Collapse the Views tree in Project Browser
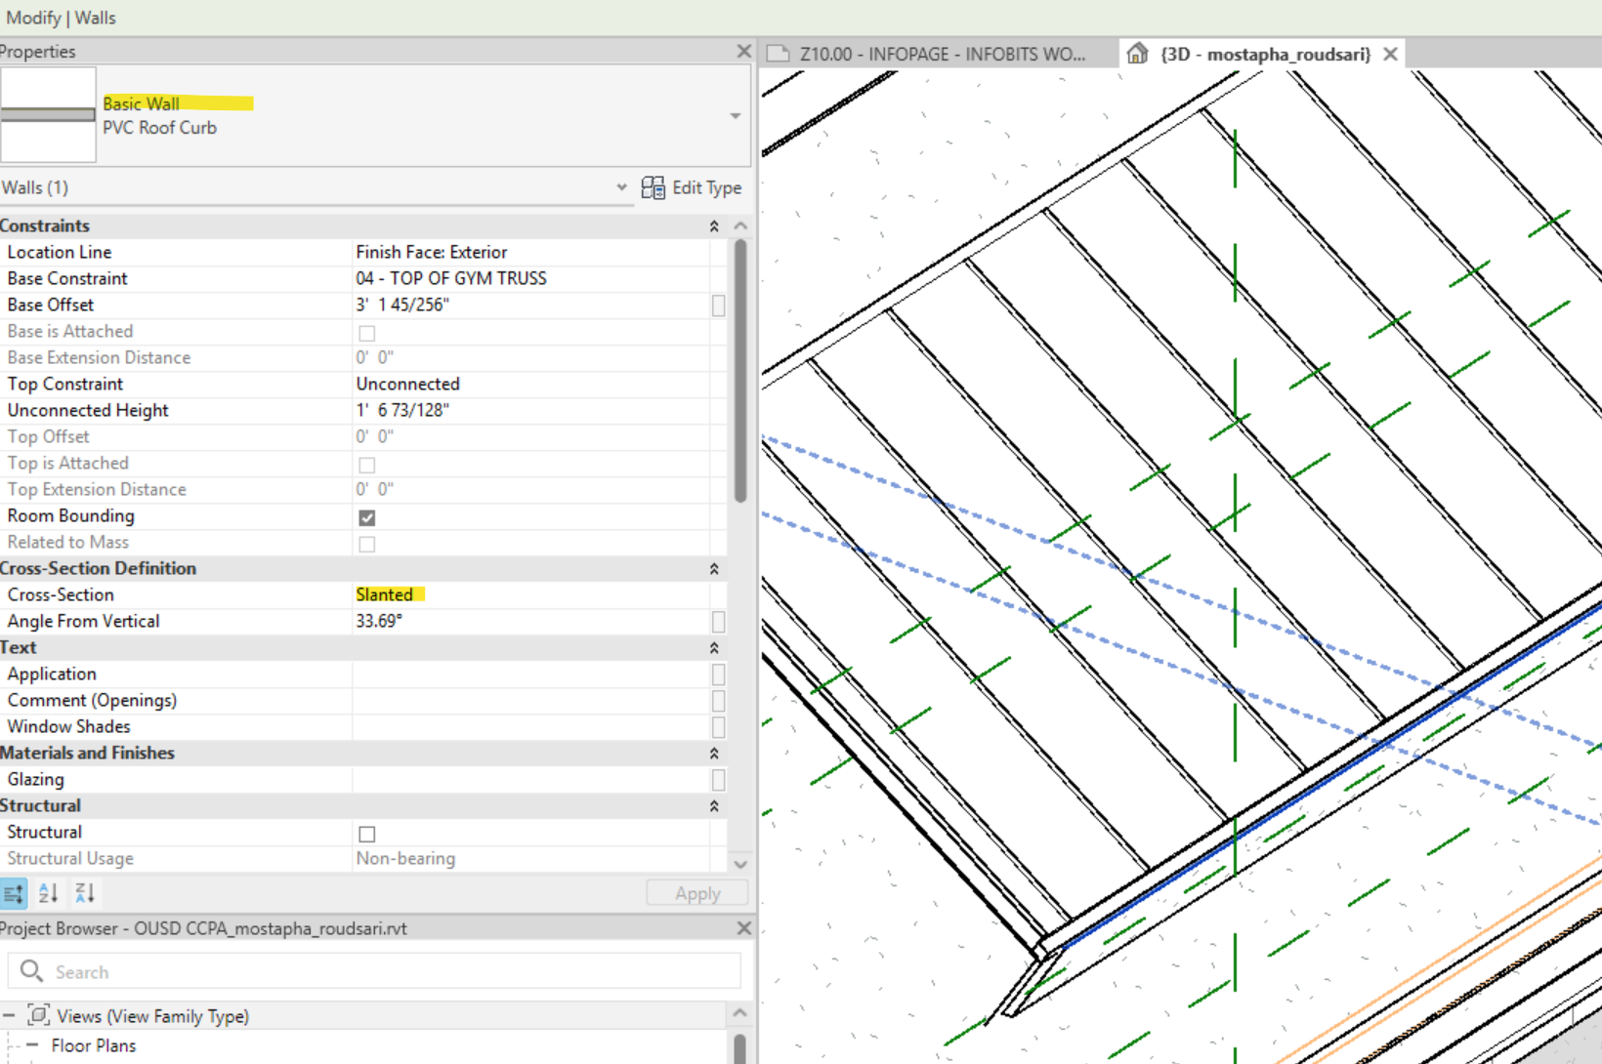This screenshot has width=1602, height=1064. [9, 1016]
